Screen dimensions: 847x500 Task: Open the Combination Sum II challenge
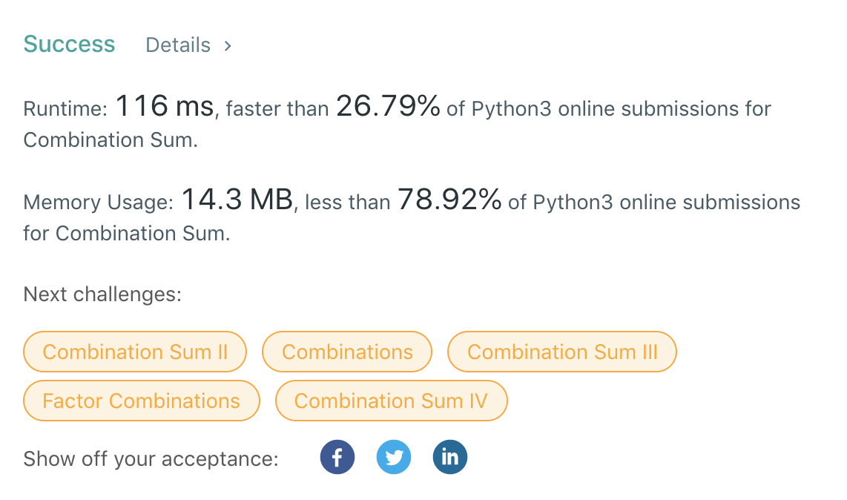tap(135, 352)
